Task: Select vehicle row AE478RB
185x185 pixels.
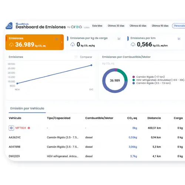Action: [x=96, y=147]
